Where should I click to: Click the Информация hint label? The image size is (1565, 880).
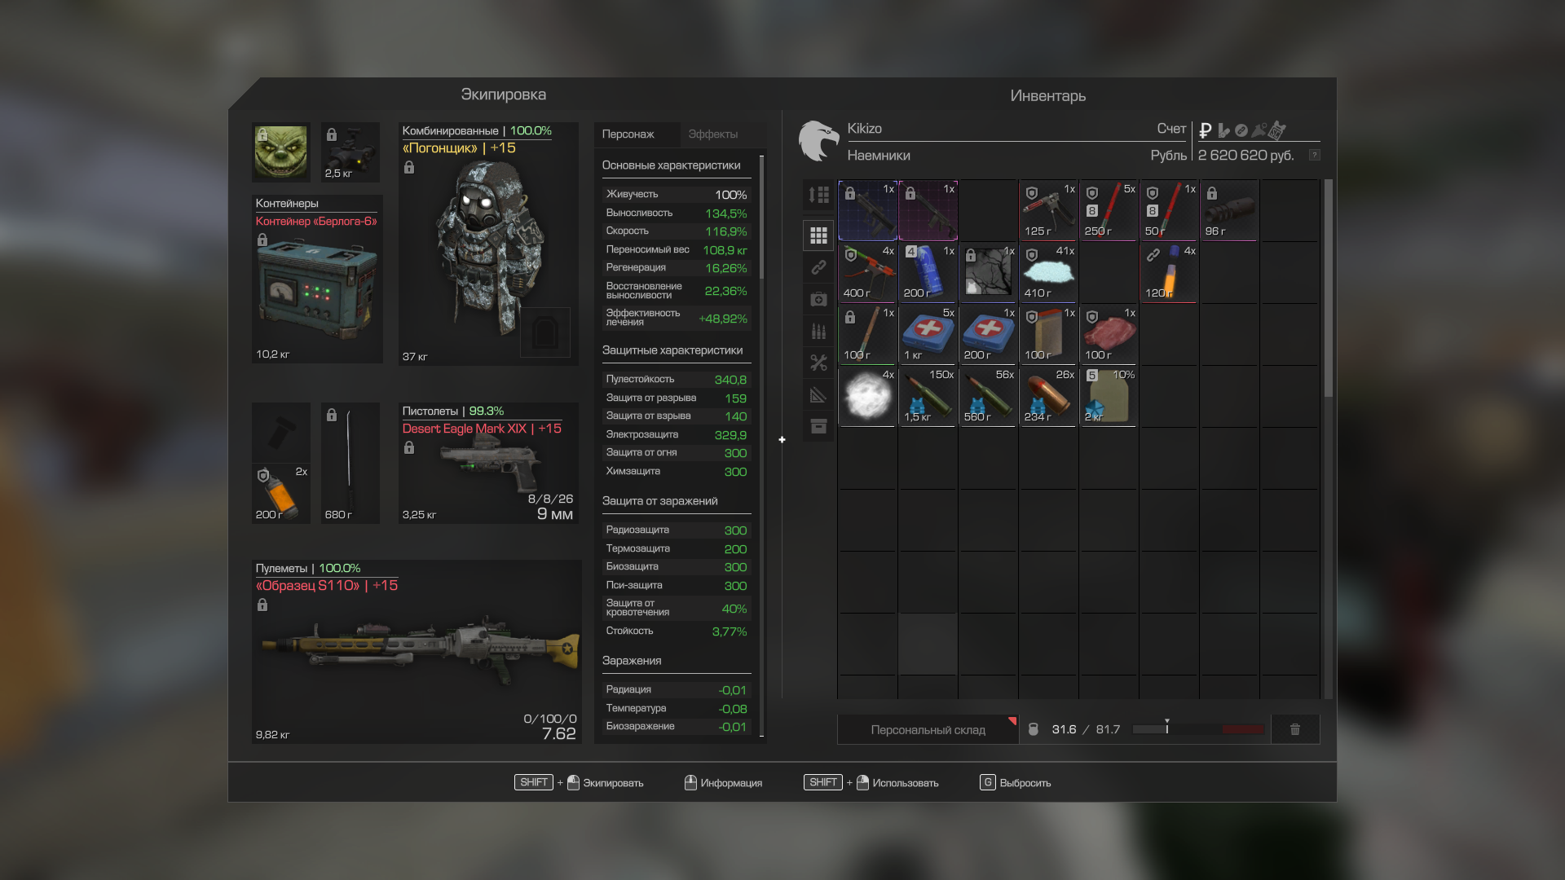click(730, 783)
